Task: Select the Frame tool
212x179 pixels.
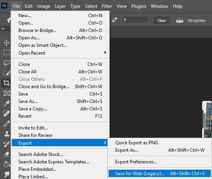Action: (7, 93)
